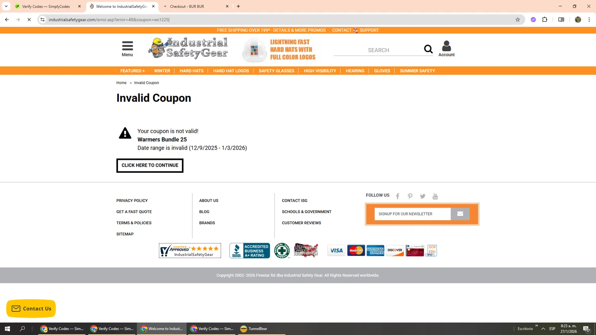Open CUSTOMER REVIEWS link
Image resolution: width=596 pixels, height=335 pixels.
(x=301, y=223)
